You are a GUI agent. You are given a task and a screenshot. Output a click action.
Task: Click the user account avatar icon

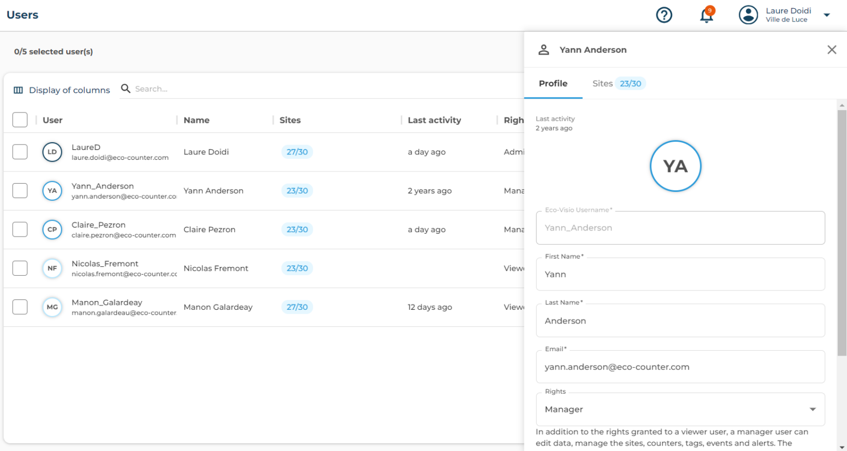point(748,15)
